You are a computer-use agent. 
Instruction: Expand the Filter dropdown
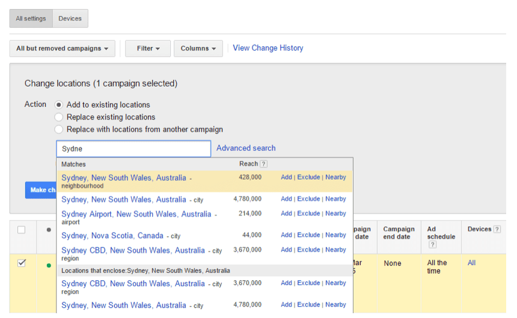point(148,49)
